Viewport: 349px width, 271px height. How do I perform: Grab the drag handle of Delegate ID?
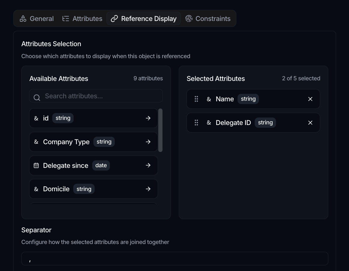coord(196,123)
